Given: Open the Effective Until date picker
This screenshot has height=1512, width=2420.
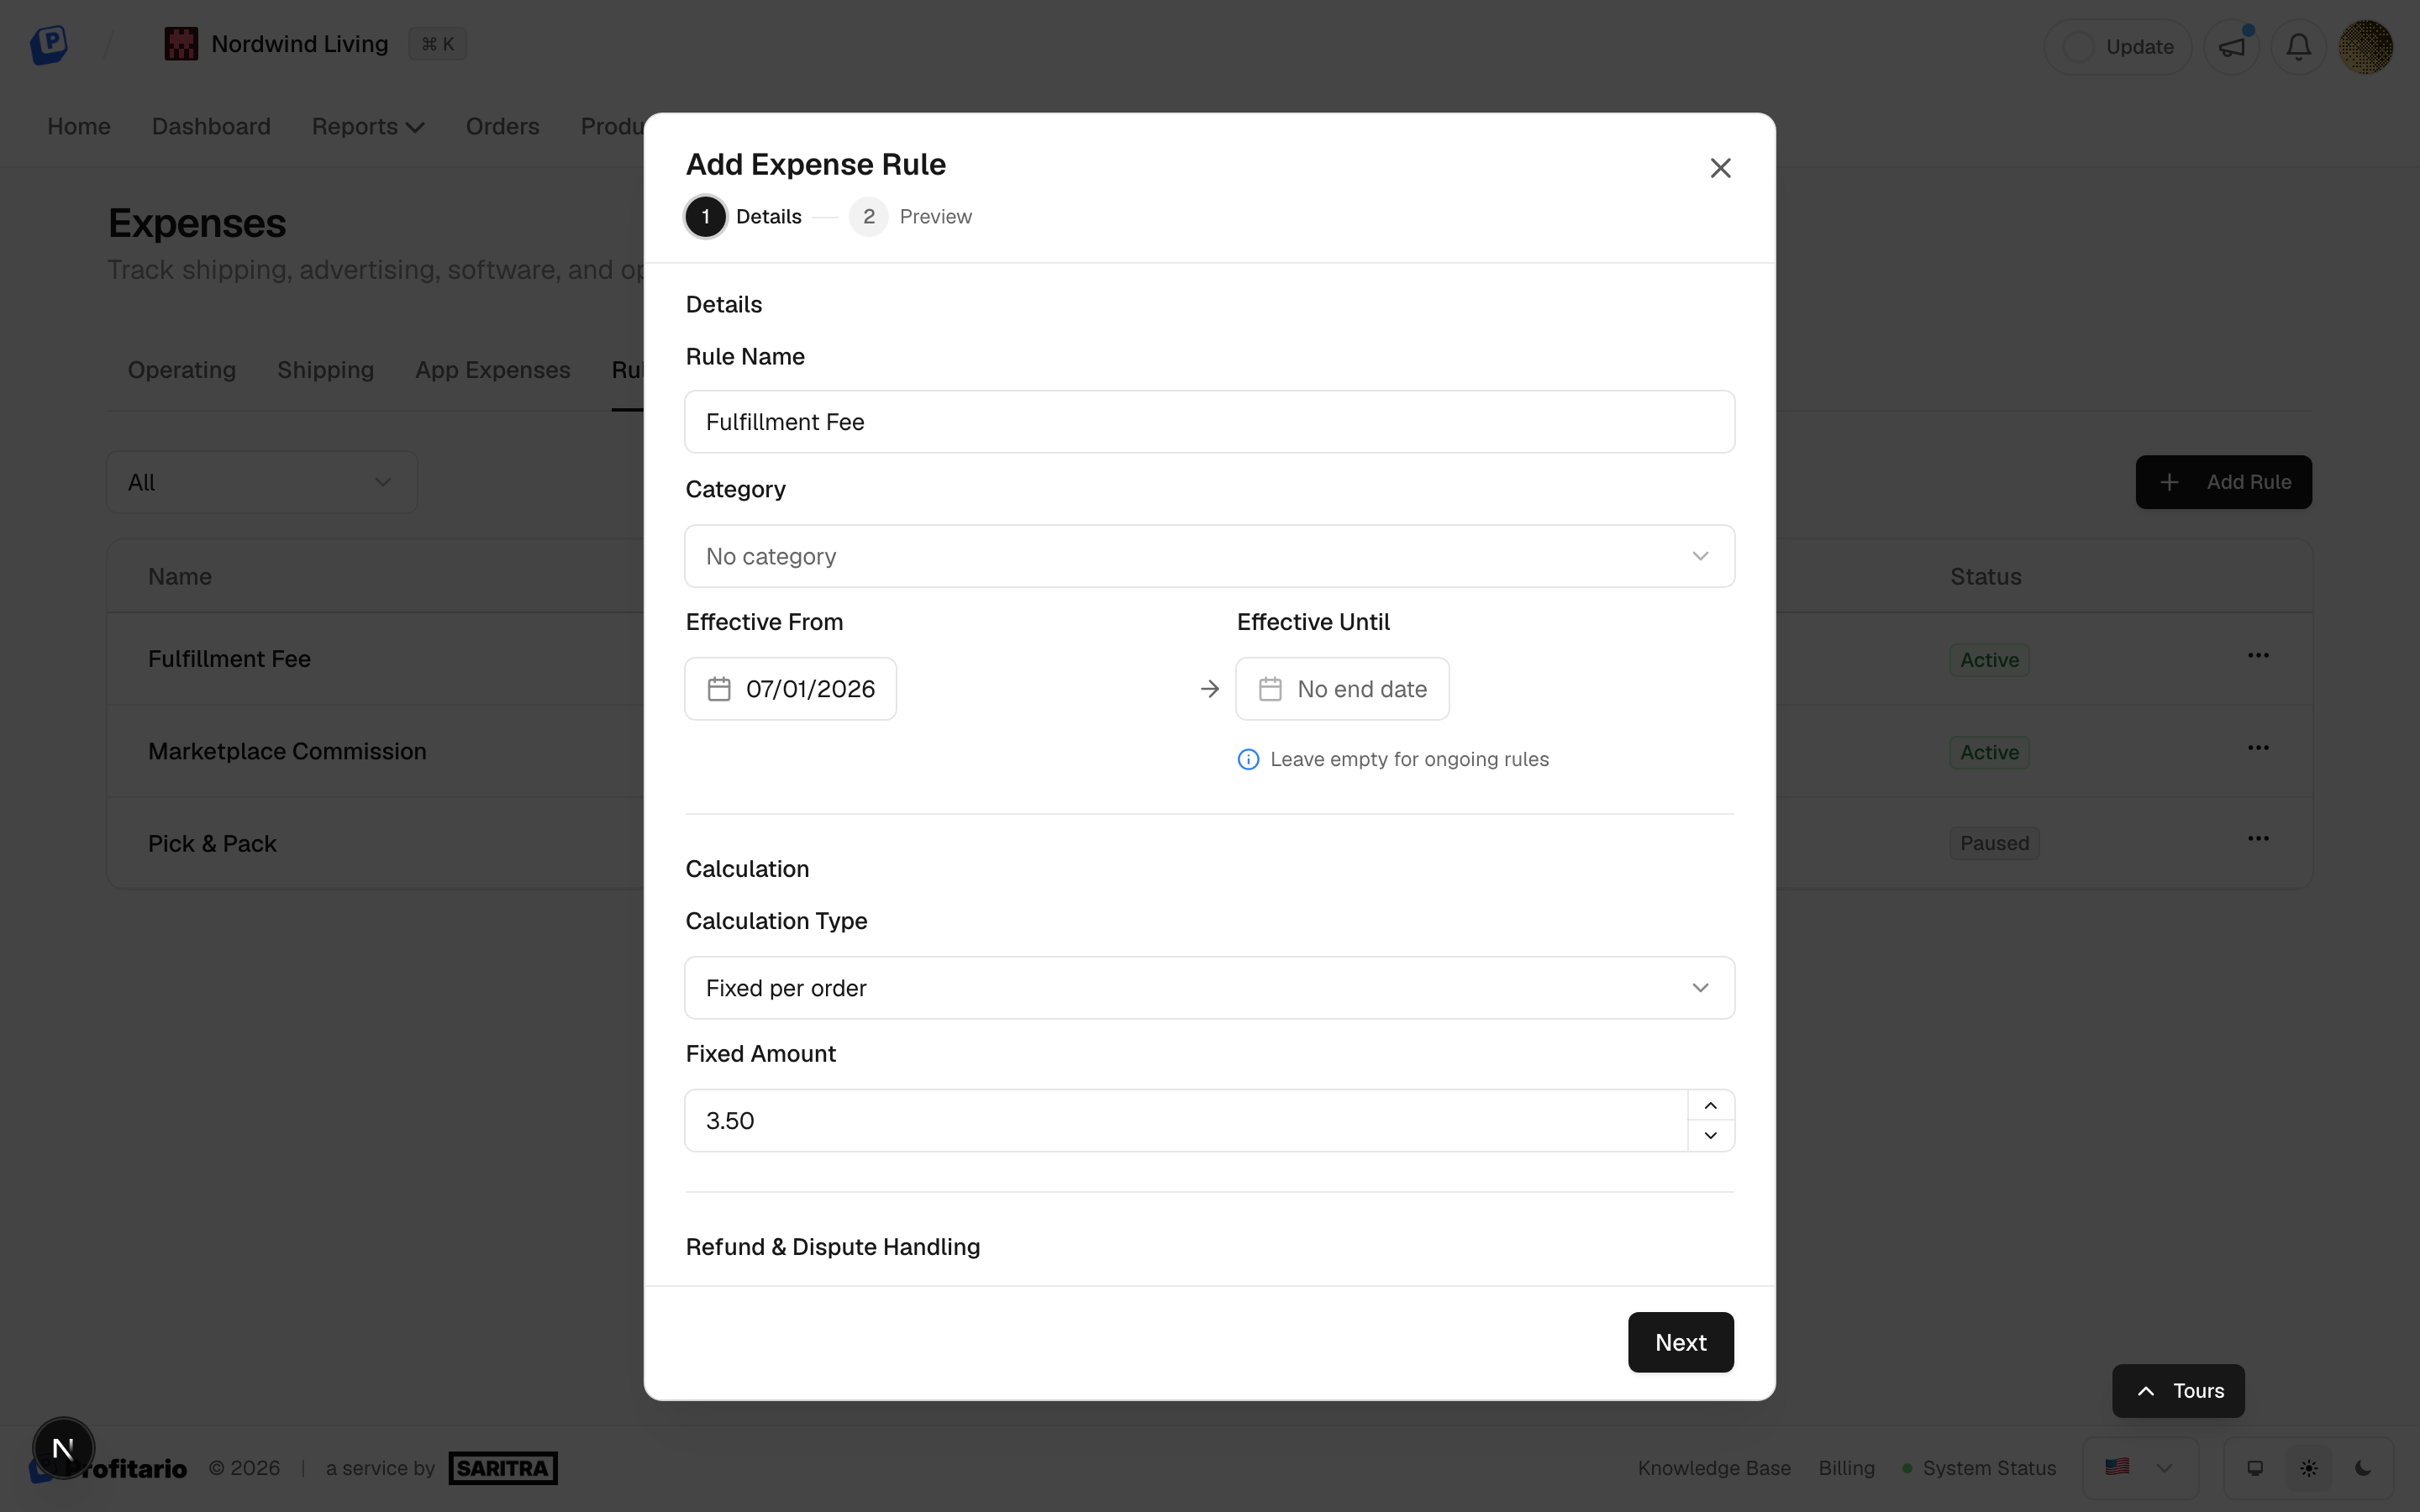Looking at the screenshot, I should point(1342,689).
